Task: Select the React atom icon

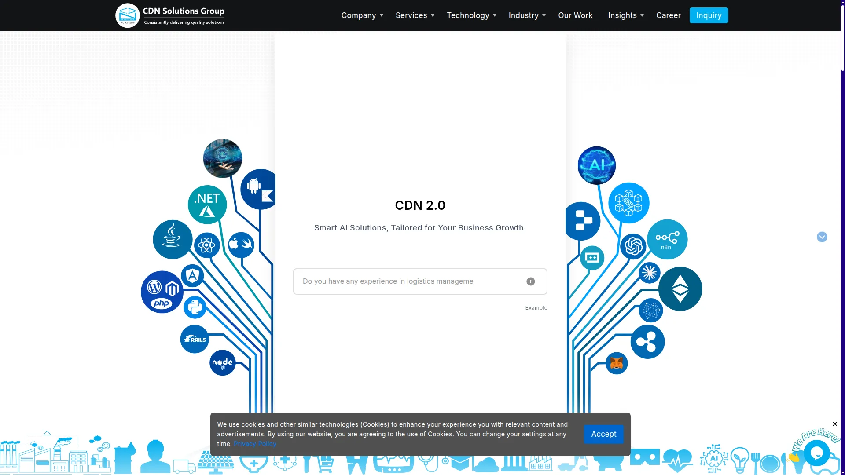Action: (x=207, y=245)
